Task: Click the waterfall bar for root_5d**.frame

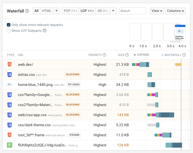Action: pos(163,135)
